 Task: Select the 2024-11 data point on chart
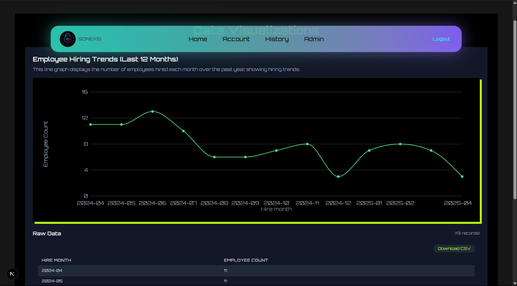click(307, 144)
